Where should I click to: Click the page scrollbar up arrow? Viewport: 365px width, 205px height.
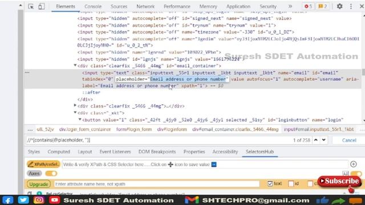click(21, 5)
